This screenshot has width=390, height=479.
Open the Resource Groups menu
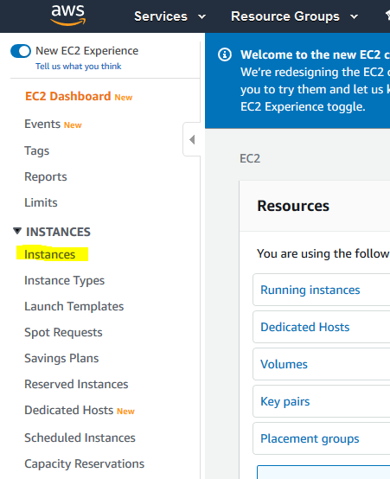click(285, 16)
